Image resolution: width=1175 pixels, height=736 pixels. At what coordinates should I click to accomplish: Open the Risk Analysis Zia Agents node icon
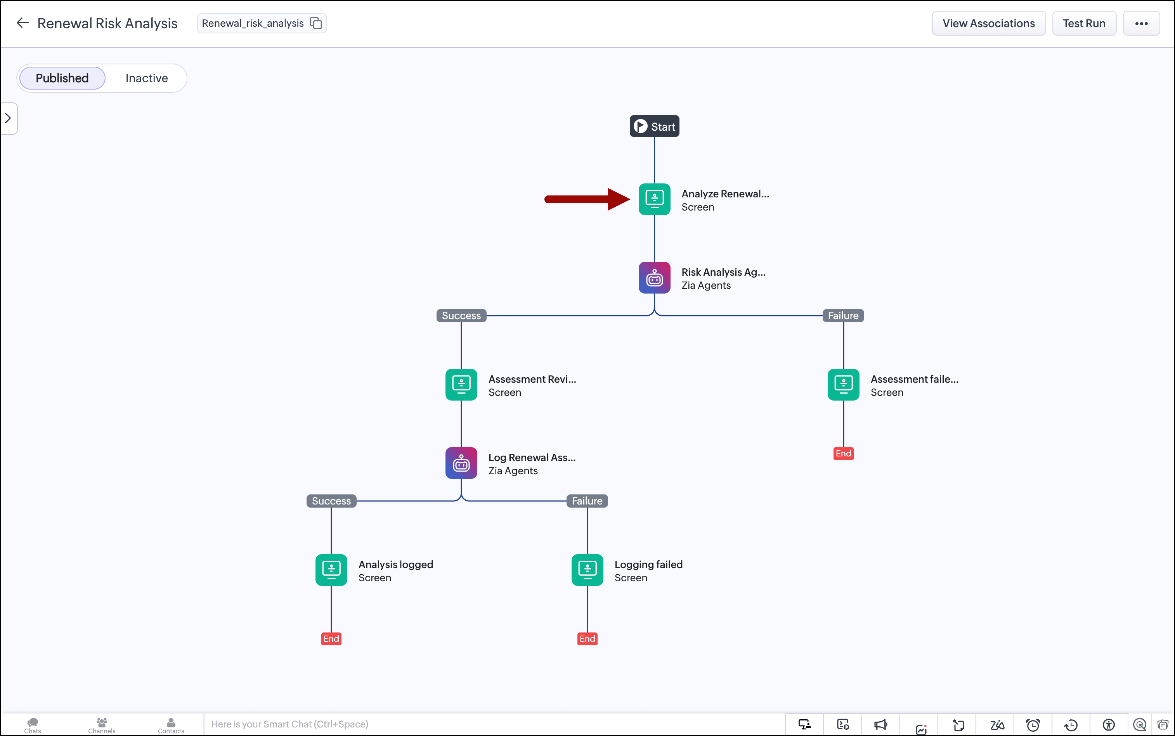(x=654, y=278)
